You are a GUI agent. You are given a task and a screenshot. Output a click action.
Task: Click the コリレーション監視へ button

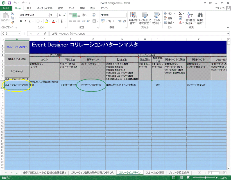(17, 47)
